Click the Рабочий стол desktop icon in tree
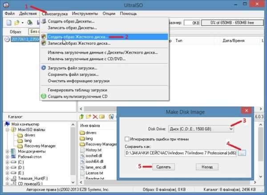The image size is (267, 195). click(13, 156)
